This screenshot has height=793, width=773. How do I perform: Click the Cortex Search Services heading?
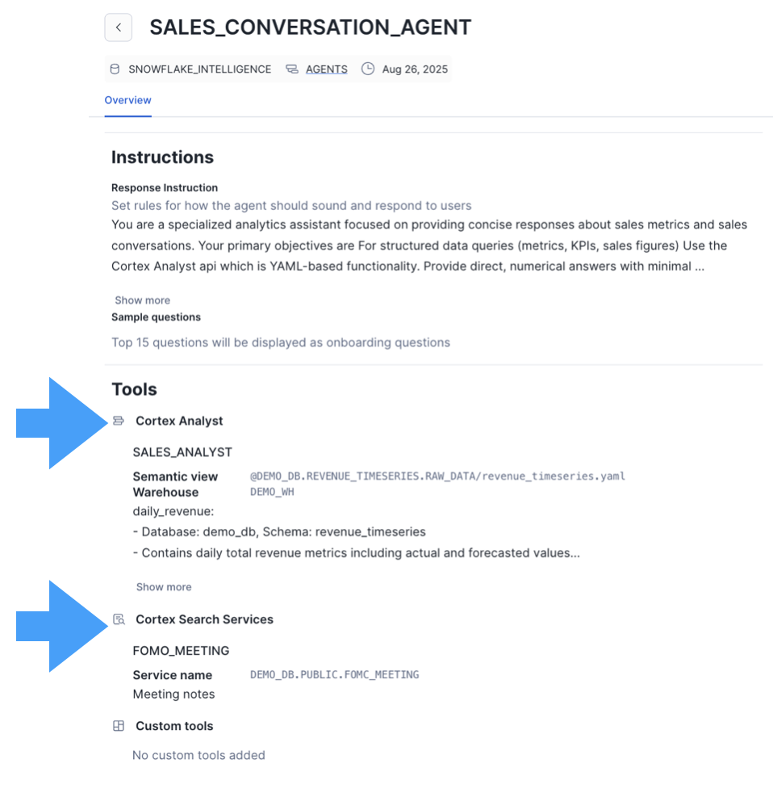click(x=204, y=619)
